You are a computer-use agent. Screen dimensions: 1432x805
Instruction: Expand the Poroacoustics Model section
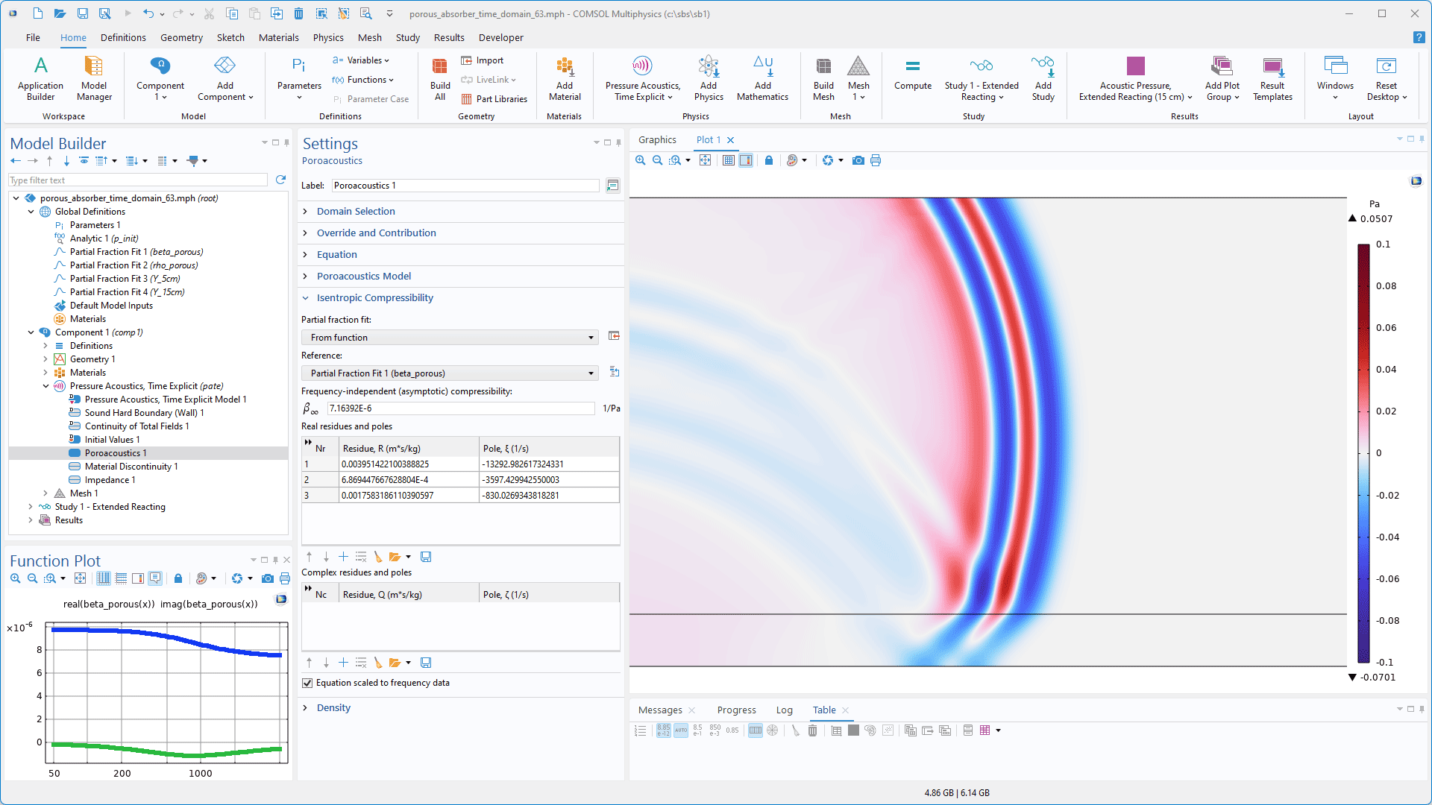364,276
